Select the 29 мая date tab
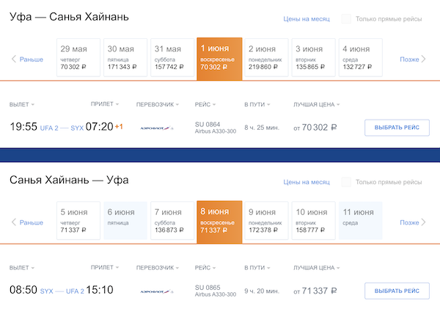Screen dimensions: 440x309 78,58
